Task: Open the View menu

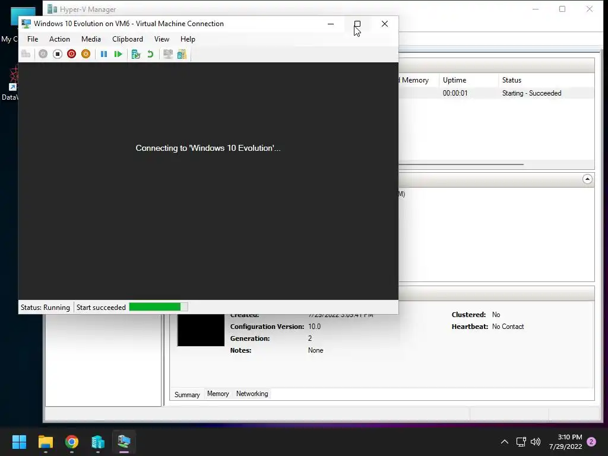Action: [x=161, y=39]
